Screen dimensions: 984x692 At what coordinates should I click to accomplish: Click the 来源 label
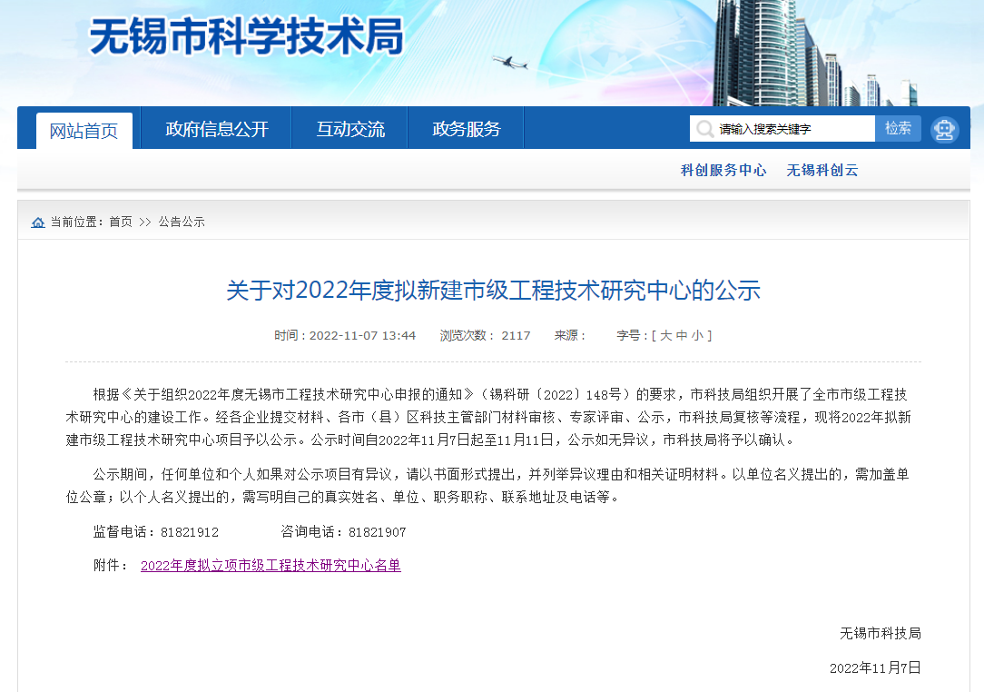[x=569, y=335]
